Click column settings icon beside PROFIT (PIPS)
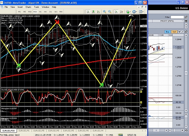This screenshot has height=136, width=189. click(186, 21)
